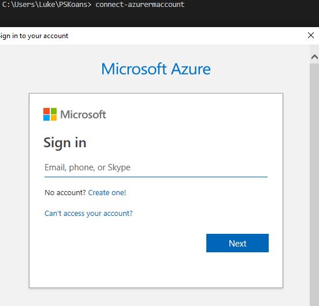The width and height of the screenshot is (319, 306).
Task: Follow the Can't access your account? link
Action: click(88, 214)
